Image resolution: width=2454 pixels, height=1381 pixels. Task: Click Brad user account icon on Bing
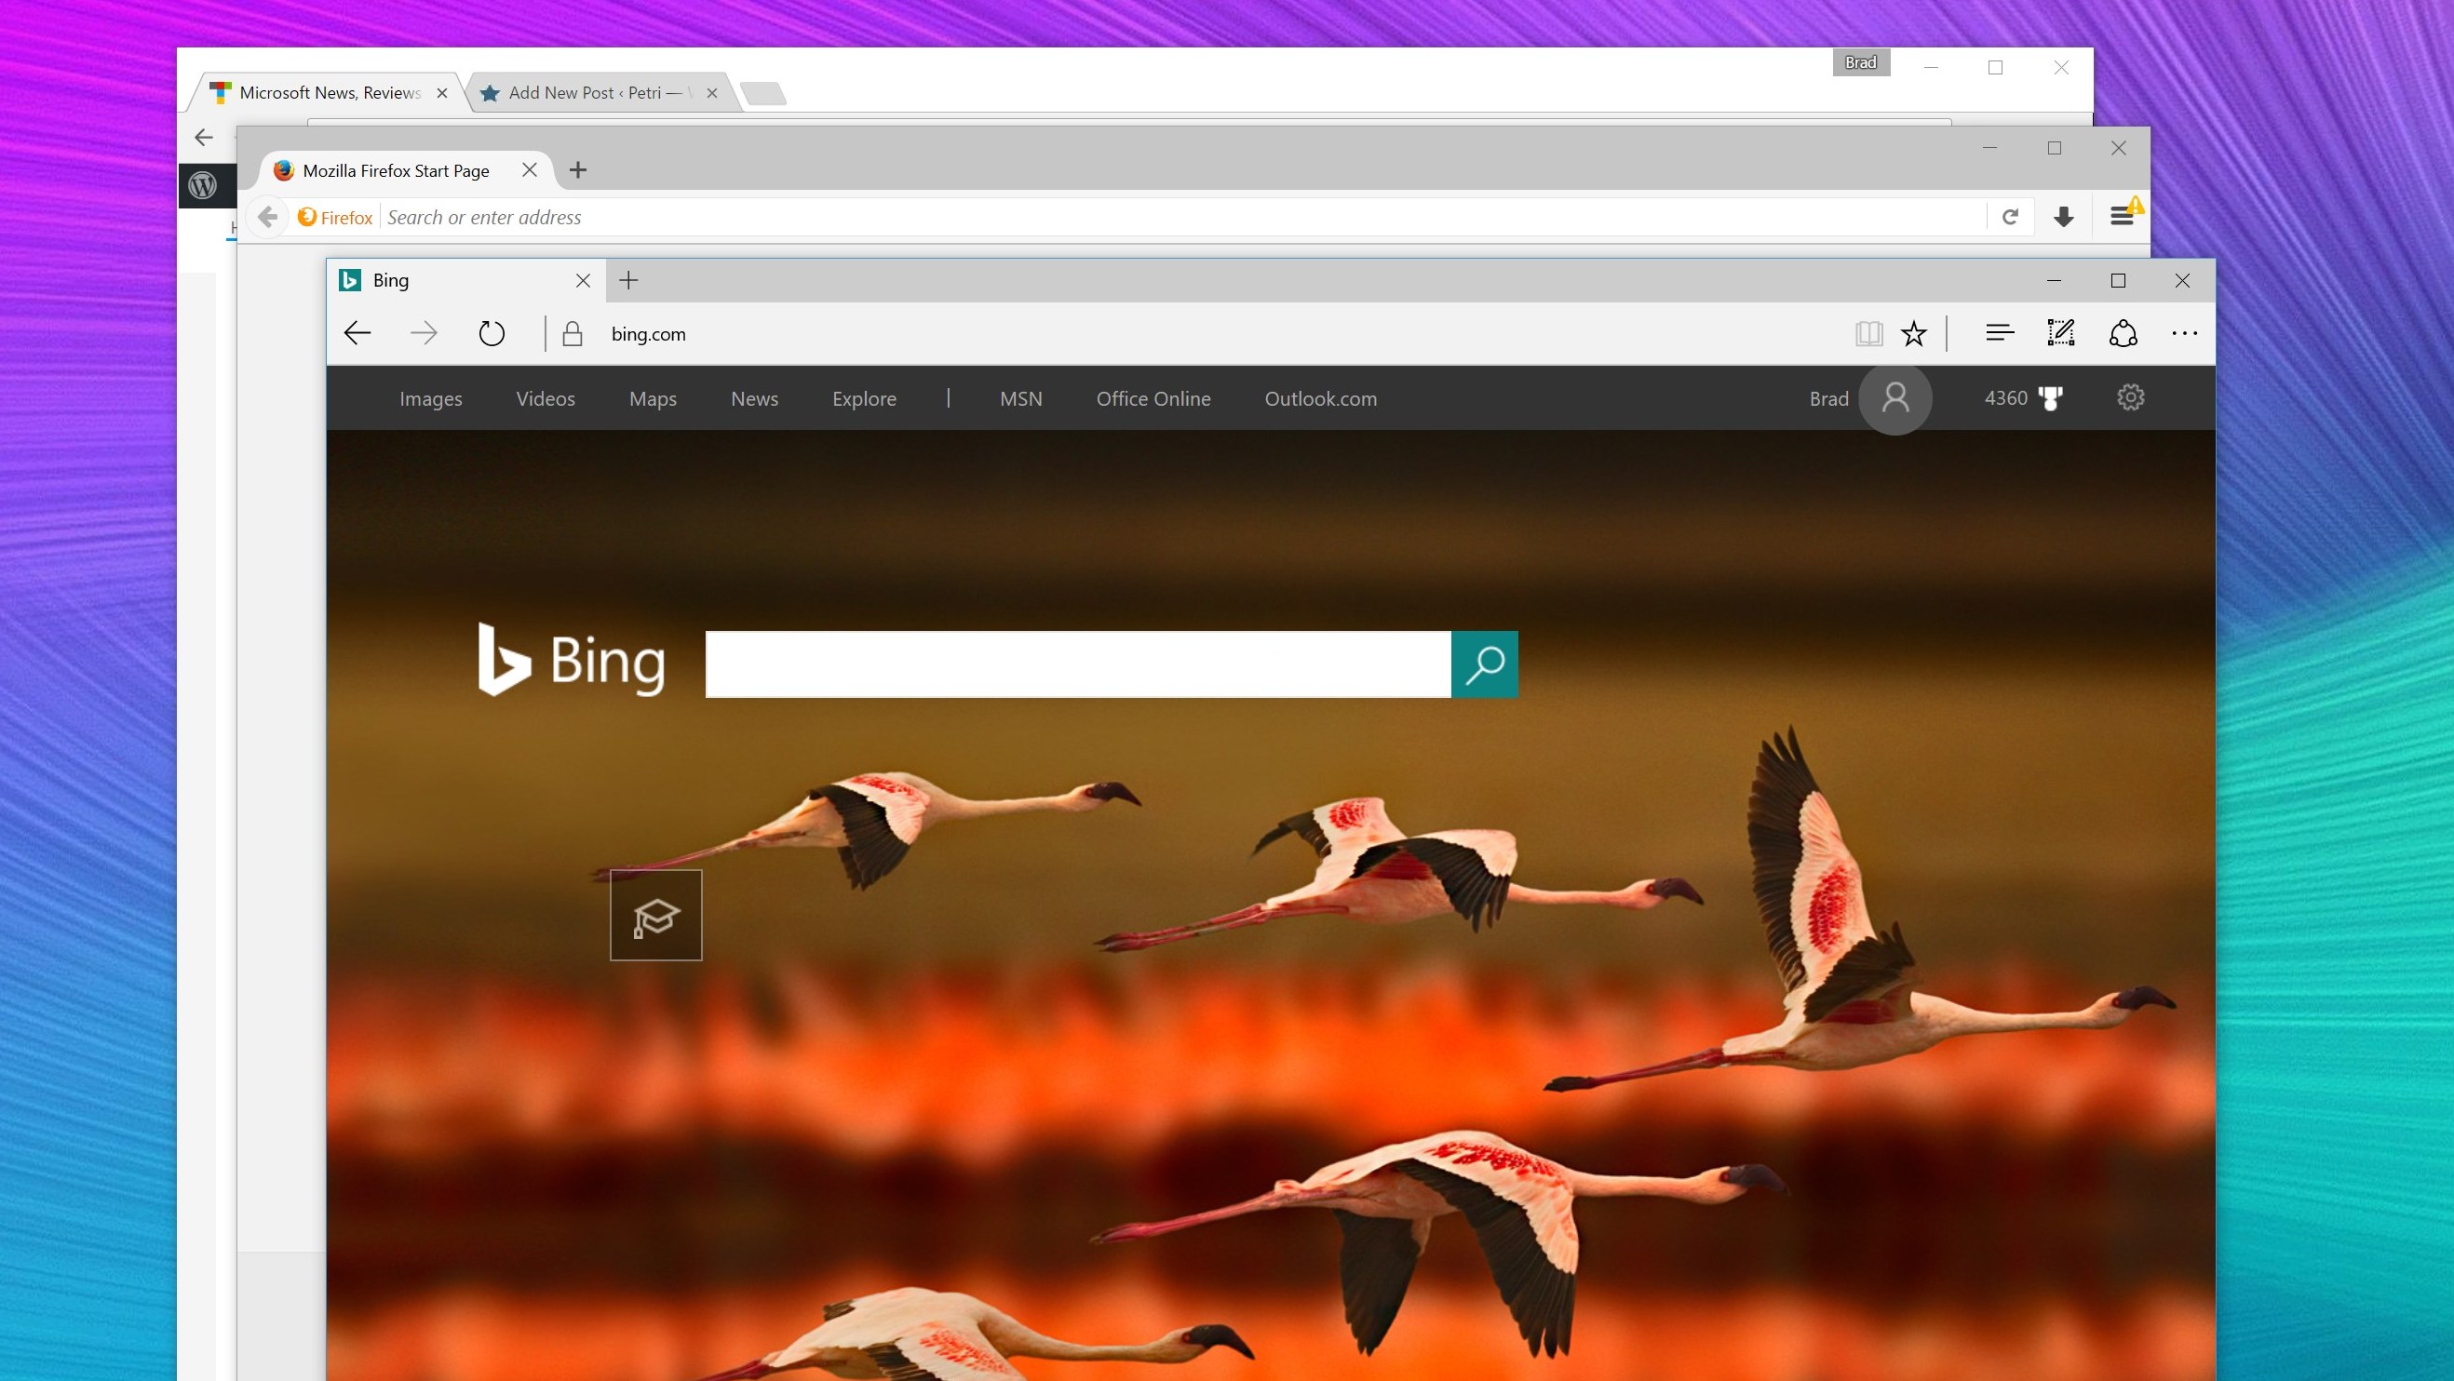click(1894, 397)
